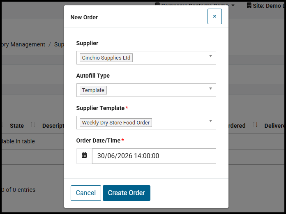The width and height of the screenshot is (286, 214).
Task: Cancel the new order
Action: 86,193
